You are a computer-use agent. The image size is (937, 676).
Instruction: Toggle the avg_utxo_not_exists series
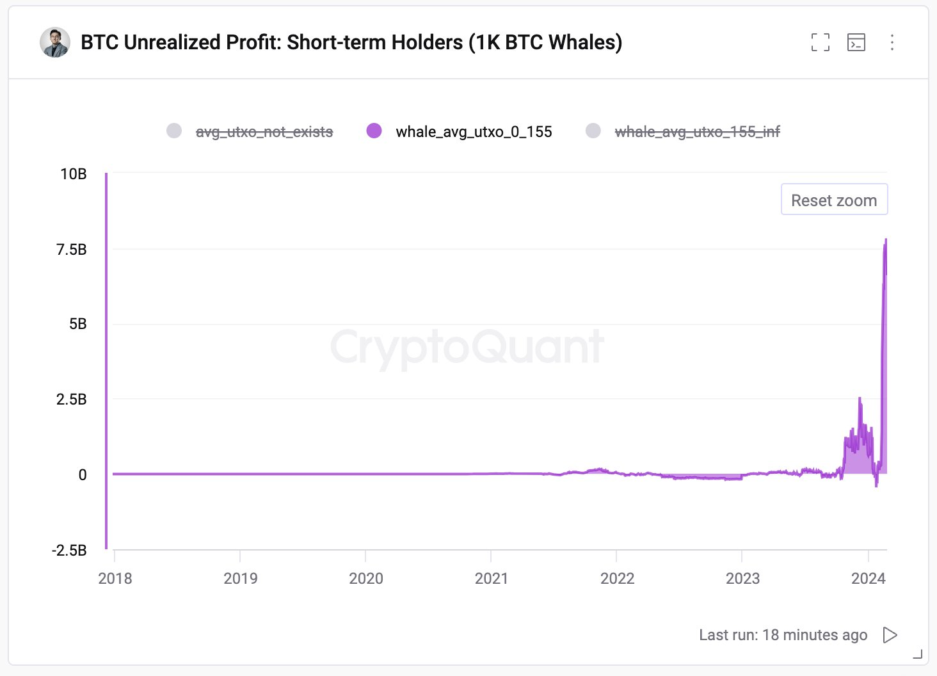[264, 132]
